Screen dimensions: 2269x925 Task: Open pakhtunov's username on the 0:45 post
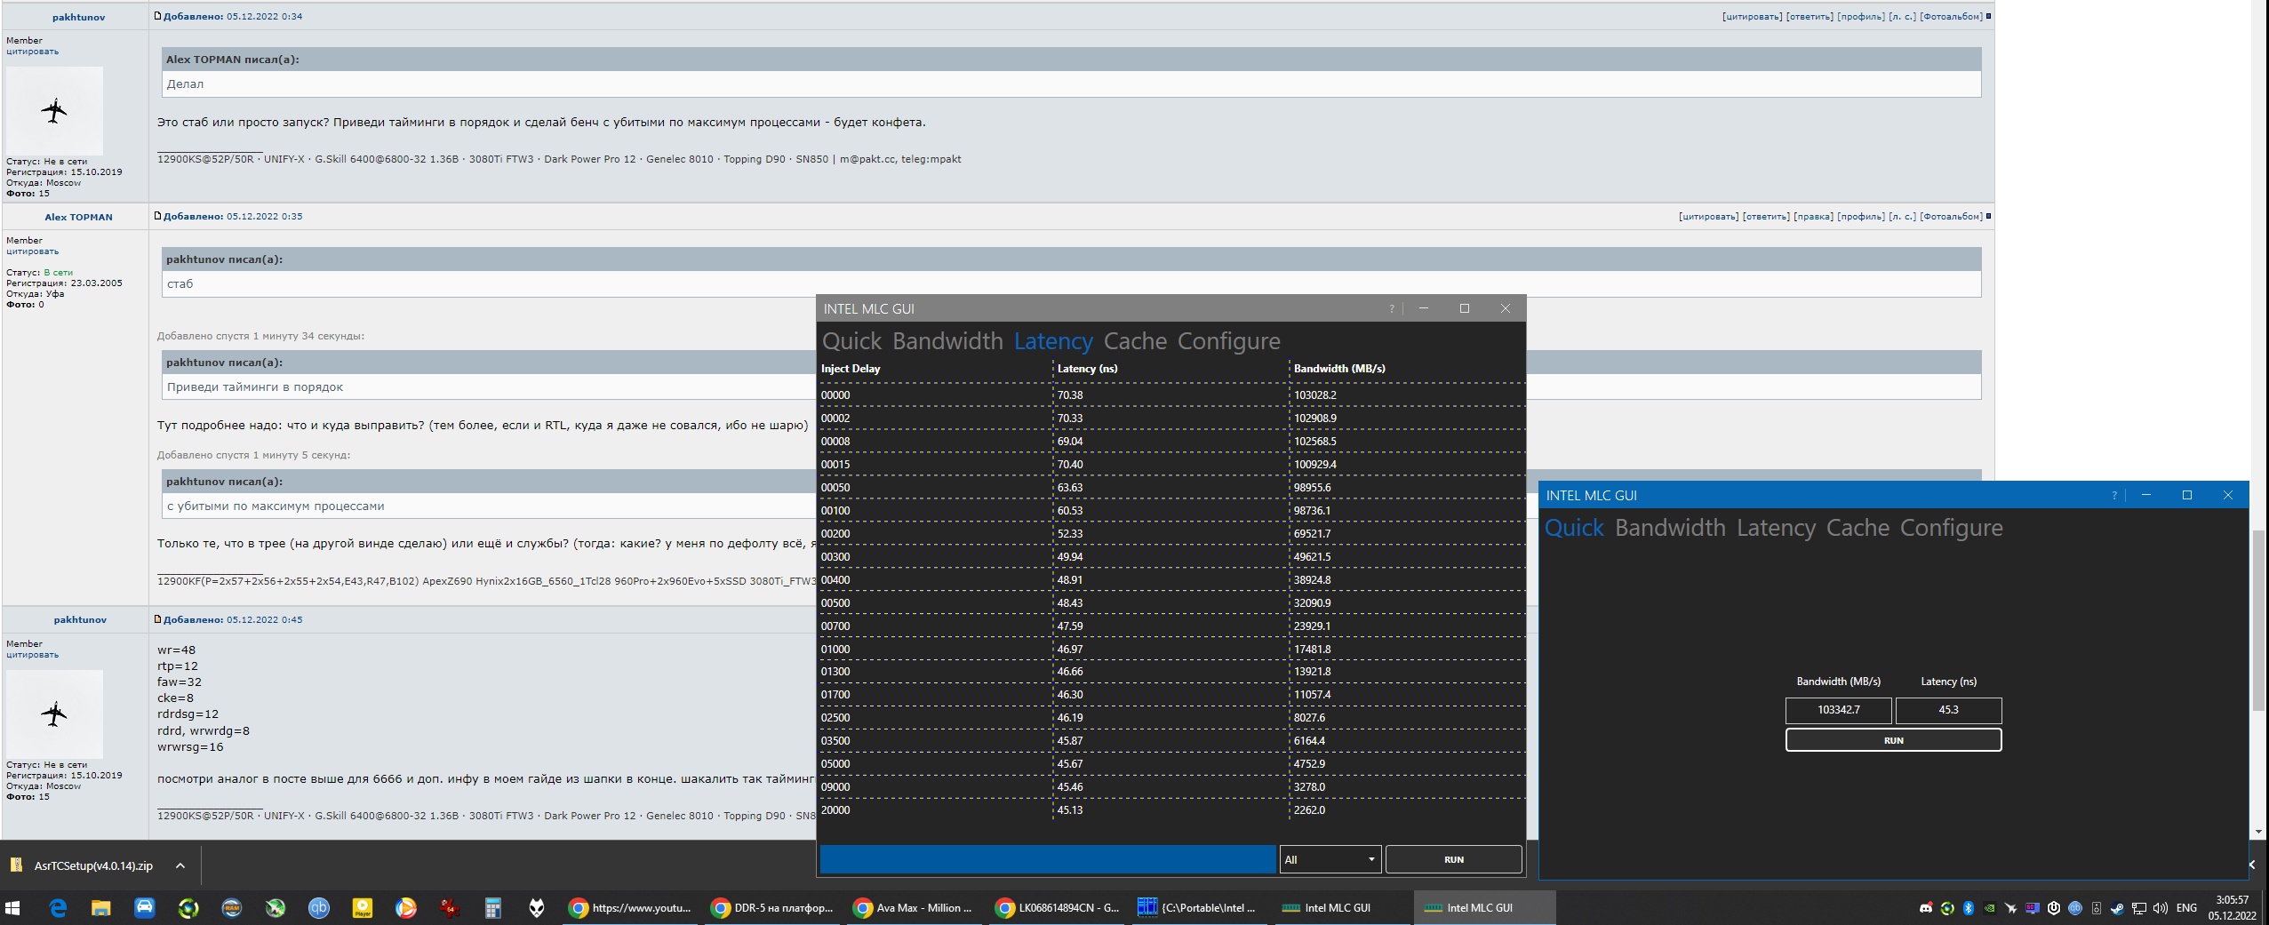click(80, 619)
